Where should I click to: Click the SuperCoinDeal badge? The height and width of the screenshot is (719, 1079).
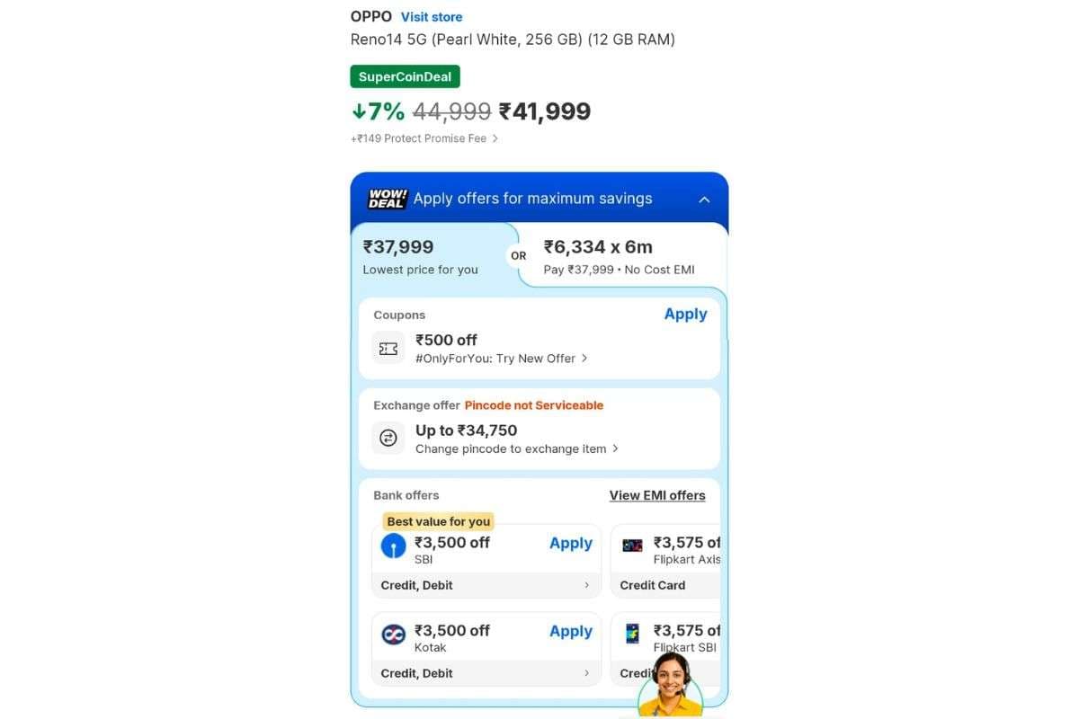coord(405,75)
